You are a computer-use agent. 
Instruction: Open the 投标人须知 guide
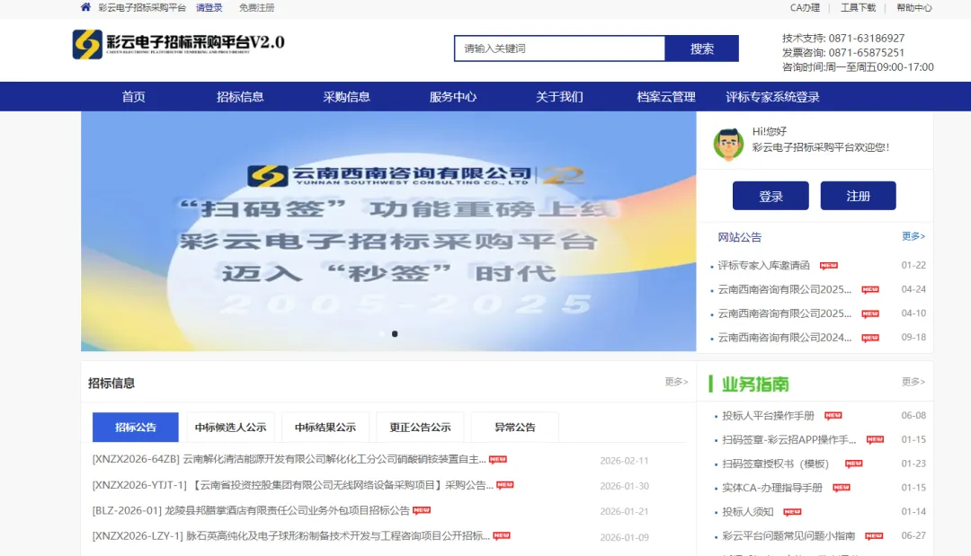click(x=747, y=512)
